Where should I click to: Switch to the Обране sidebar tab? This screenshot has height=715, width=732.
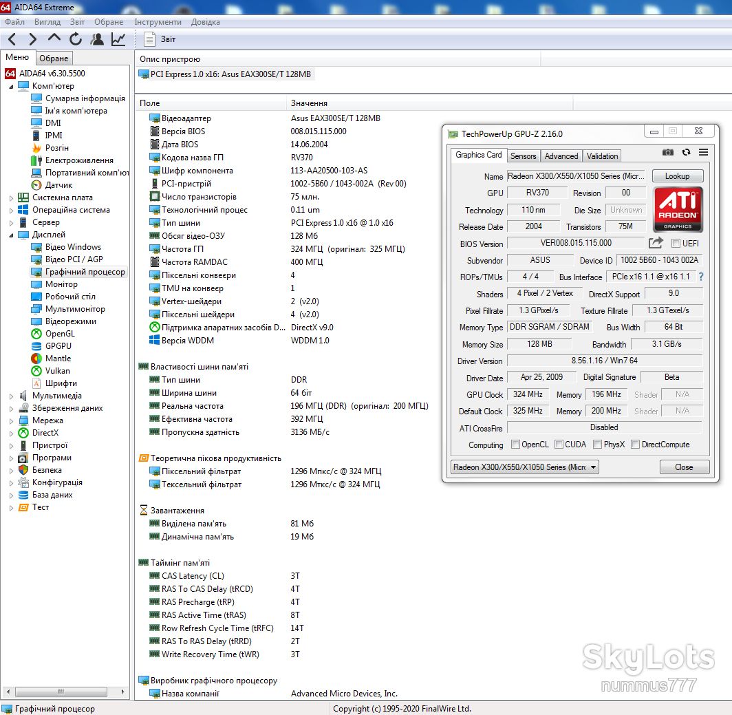54,58
